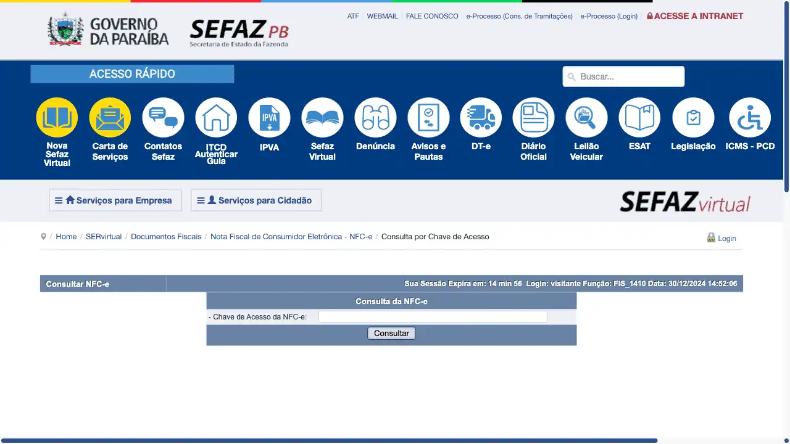Go to SERvirtual breadcrumb link
The image size is (790, 444).
pyautogui.click(x=104, y=237)
